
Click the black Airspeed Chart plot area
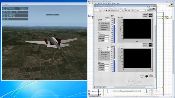tap(137, 58)
